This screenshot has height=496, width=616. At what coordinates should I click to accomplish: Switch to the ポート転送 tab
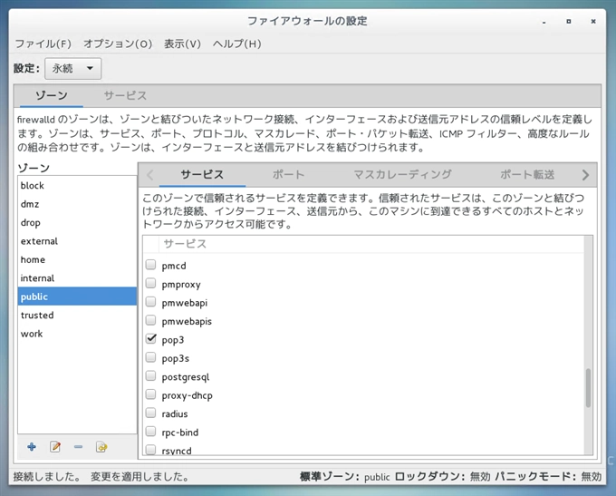click(x=527, y=175)
